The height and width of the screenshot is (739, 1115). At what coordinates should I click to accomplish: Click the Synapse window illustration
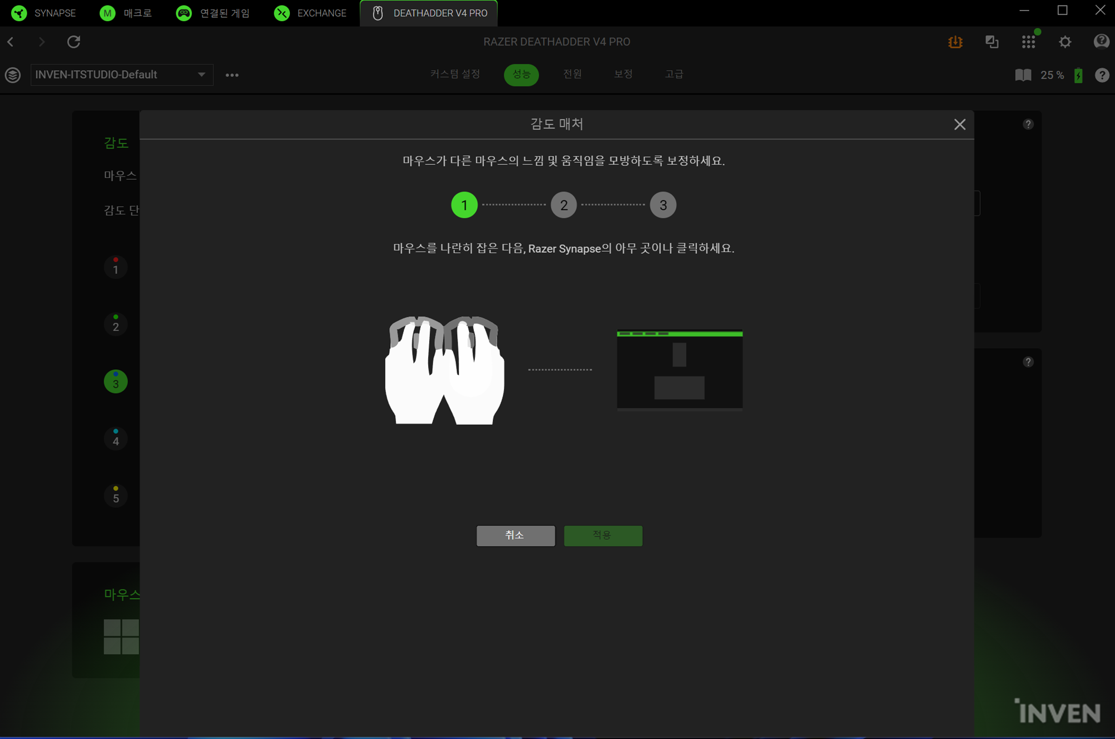680,370
